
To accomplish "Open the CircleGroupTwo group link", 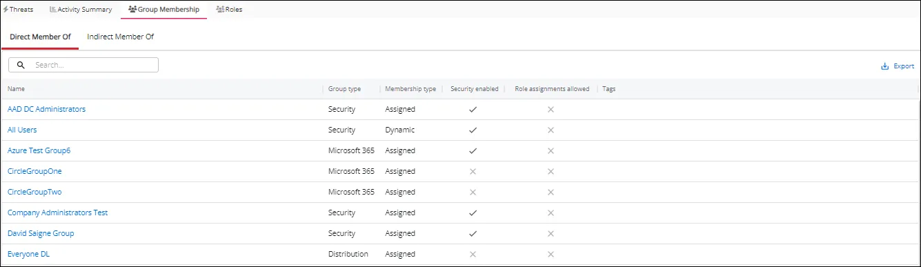I will click(x=34, y=192).
